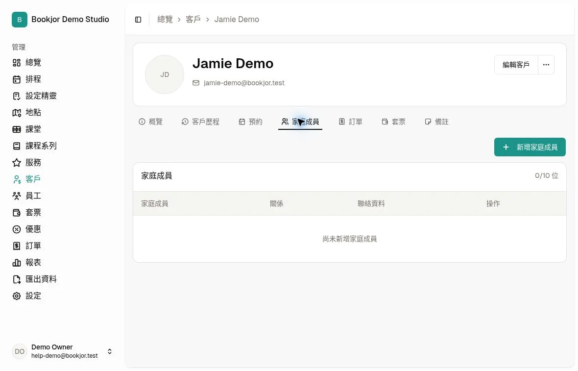
Task: Open the 設定精靈 wizard icon
Action: click(x=17, y=96)
